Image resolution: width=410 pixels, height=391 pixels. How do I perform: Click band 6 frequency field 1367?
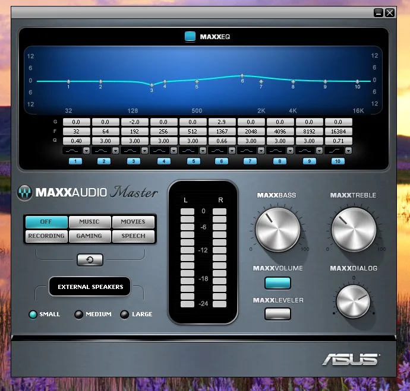pyautogui.click(x=222, y=131)
